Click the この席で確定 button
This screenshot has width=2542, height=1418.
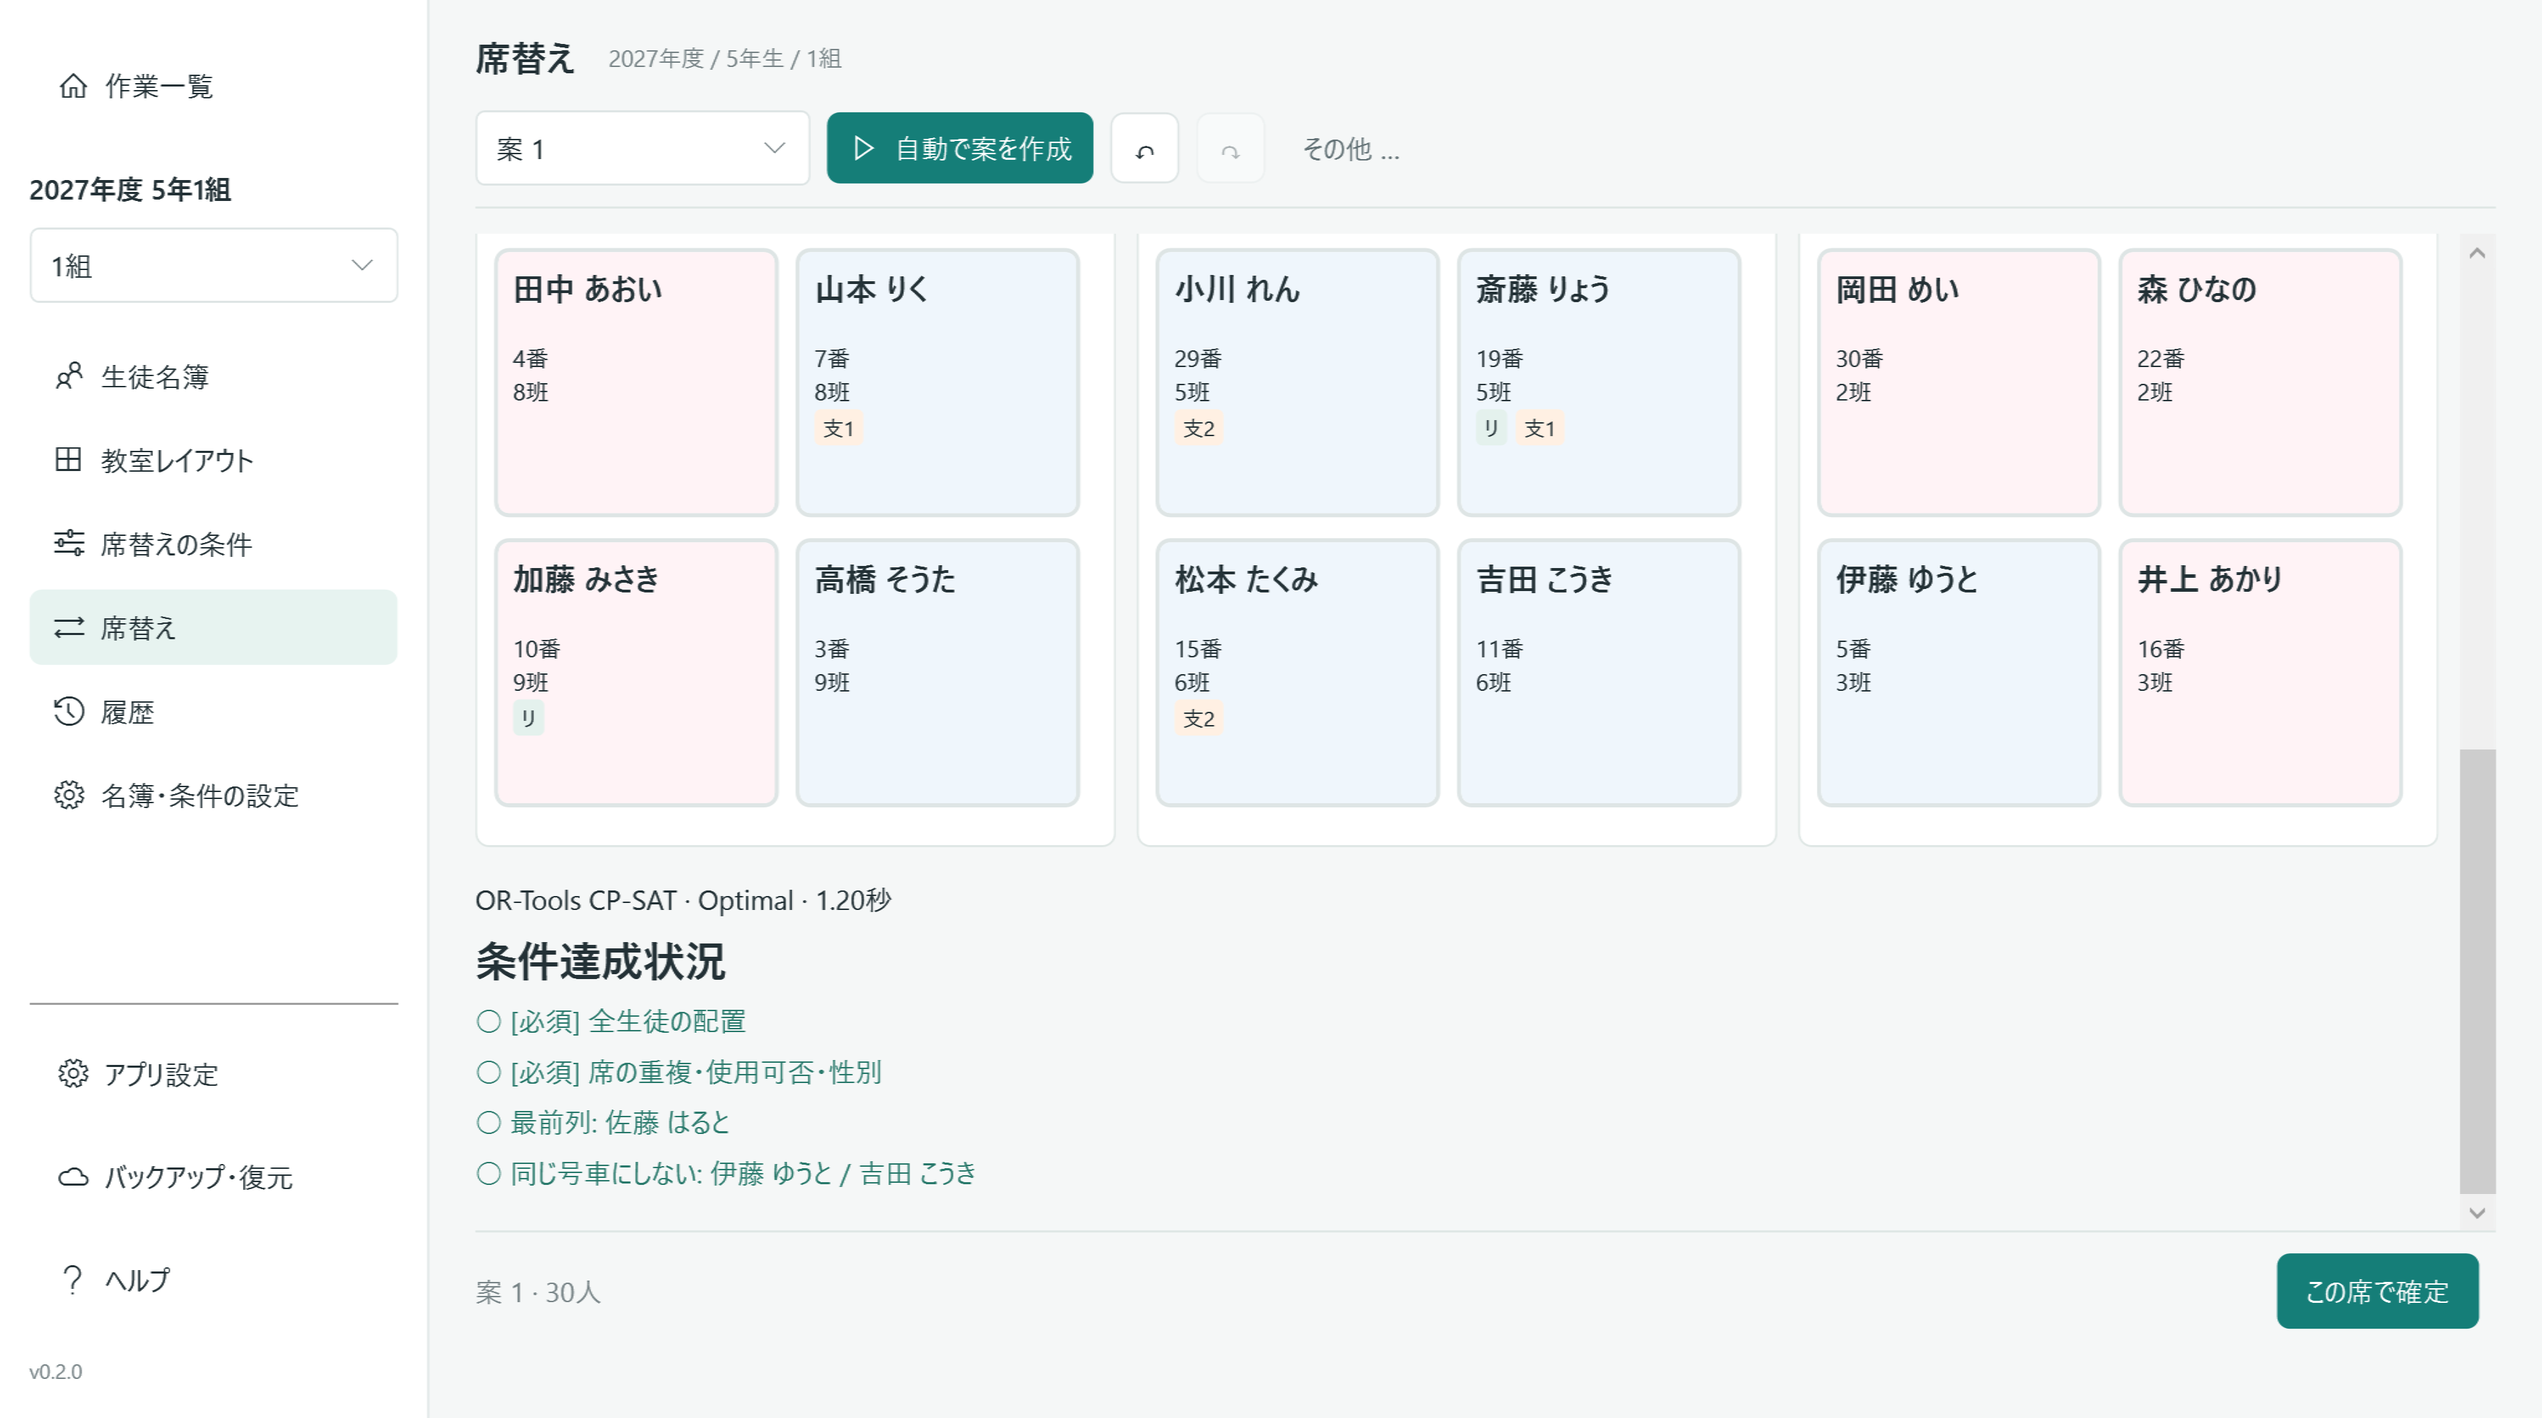tap(2377, 1291)
